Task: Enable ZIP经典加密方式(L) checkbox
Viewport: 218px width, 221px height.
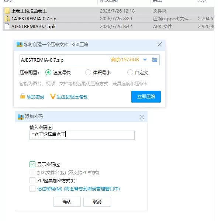Action: 32,180
